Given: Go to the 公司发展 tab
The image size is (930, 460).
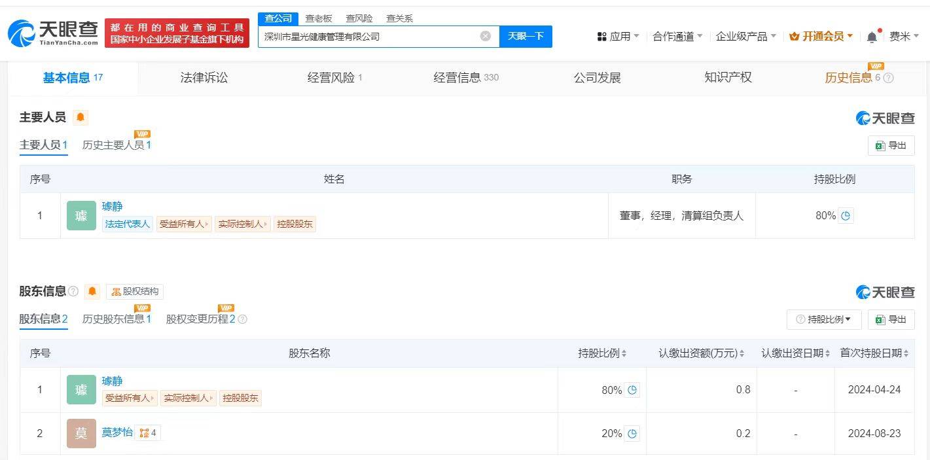Looking at the screenshot, I should pyautogui.click(x=597, y=78).
